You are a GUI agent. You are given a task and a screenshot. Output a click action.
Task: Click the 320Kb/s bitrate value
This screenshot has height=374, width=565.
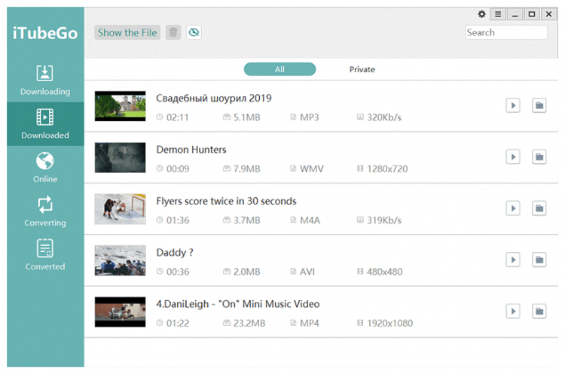[x=384, y=117]
